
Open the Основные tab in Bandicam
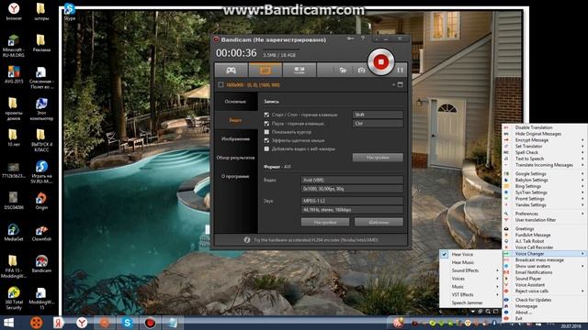(235, 102)
